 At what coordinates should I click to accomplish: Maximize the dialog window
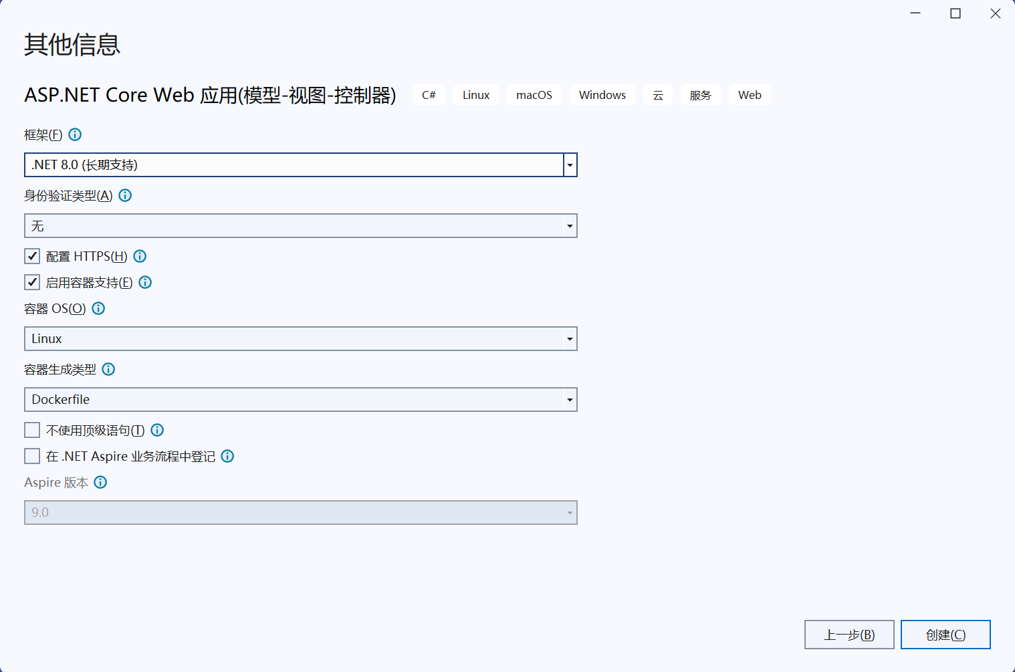pos(955,13)
